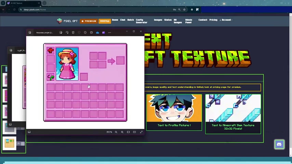Screen dimensions: 292x164
Task: Open the file info icon in Photos viewer
Action: tap(85, 32)
